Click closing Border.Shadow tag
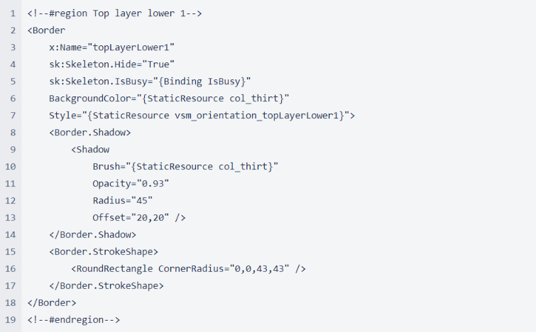Viewport: 536px width, 332px height. [x=92, y=235]
